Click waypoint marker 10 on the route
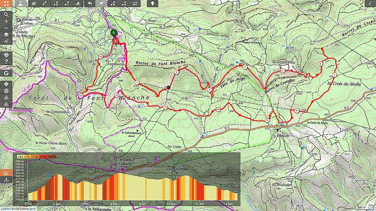Screen dimensions: 376x211 coord(218,109)
